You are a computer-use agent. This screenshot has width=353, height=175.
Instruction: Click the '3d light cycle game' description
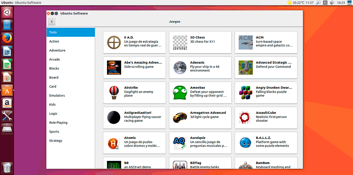(204, 117)
